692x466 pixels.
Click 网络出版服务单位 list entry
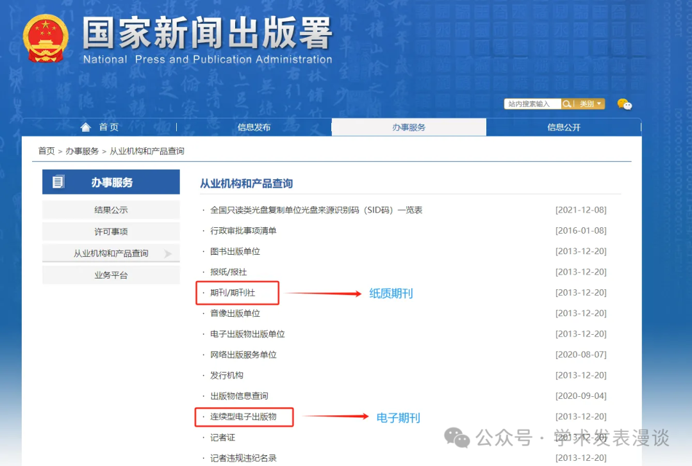click(x=243, y=355)
